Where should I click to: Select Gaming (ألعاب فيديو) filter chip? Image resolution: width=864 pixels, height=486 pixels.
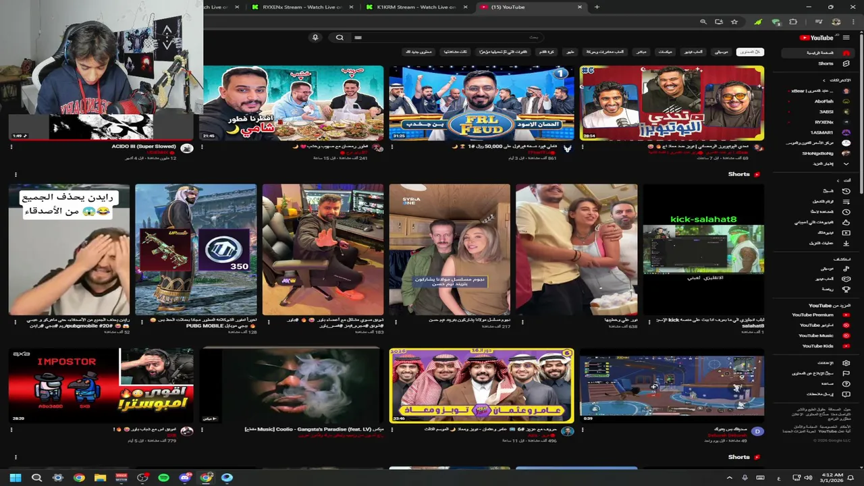693,52
